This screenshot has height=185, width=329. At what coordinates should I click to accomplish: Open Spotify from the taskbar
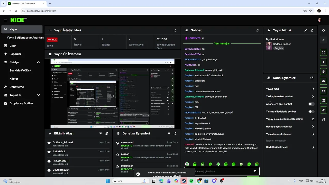point(191,181)
